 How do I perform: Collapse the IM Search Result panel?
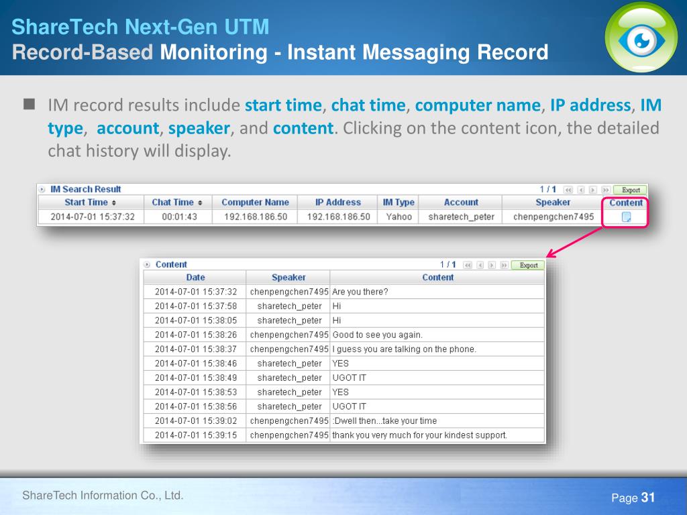[x=42, y=190]
